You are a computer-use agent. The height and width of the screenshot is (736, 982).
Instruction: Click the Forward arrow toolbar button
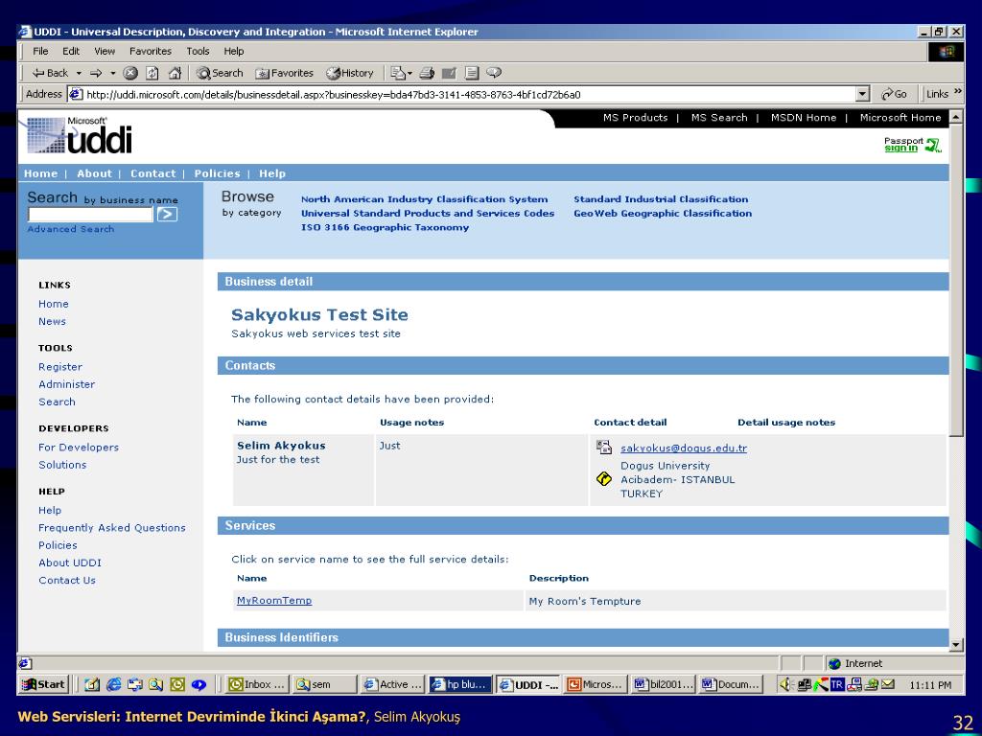[x=96, y=73]
